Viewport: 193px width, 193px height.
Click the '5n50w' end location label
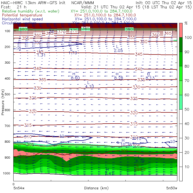pos(172,188)
